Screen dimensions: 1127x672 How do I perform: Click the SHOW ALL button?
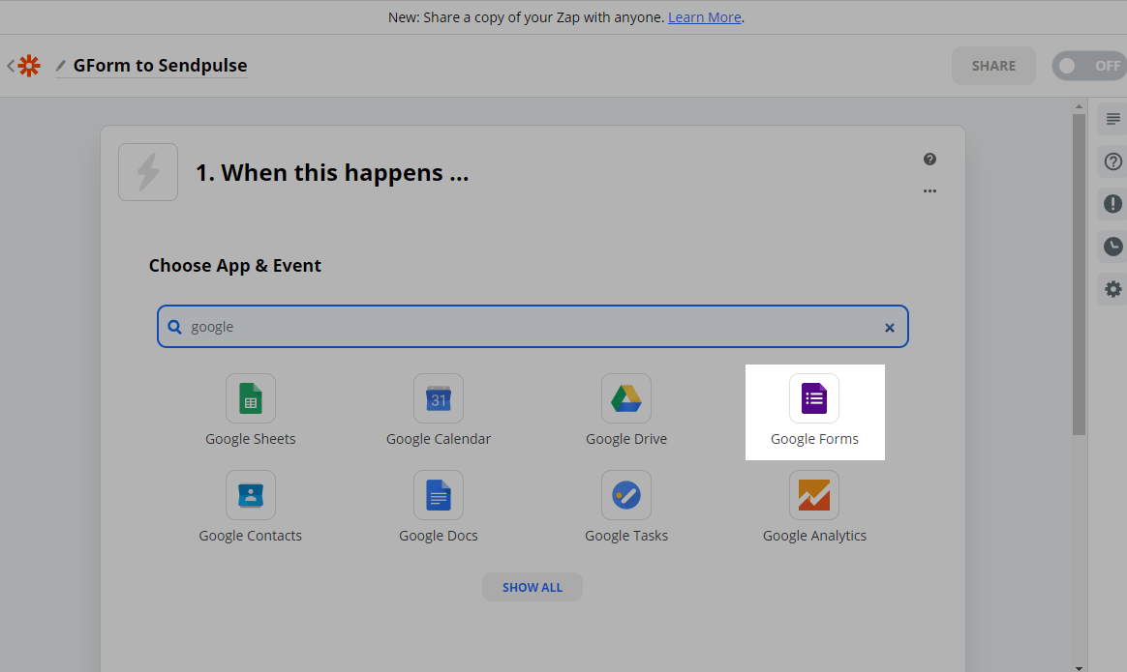[532, 587]
